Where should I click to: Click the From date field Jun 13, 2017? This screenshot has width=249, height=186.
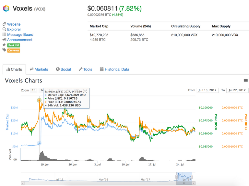(x=208, y=90)
